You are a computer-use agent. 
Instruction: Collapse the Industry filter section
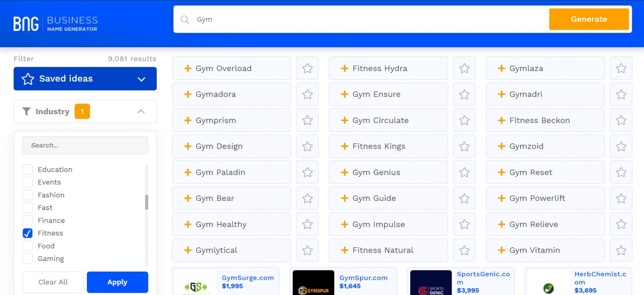click(141, 111)
